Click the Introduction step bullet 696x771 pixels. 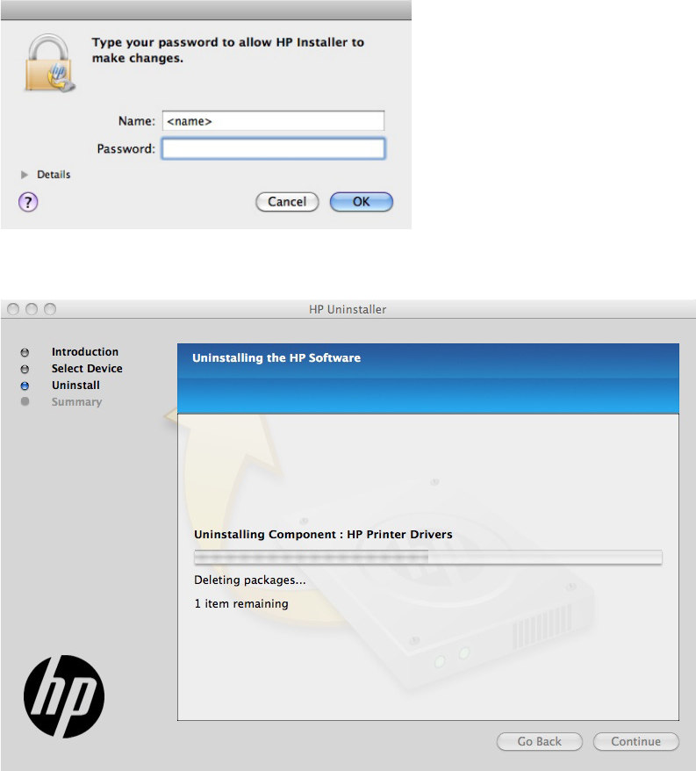point(25,352)
